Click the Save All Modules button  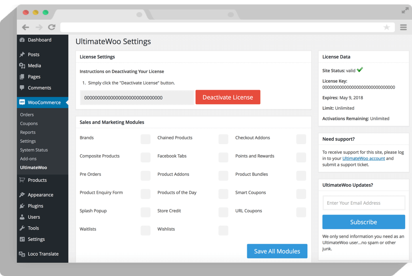(277, 251)
